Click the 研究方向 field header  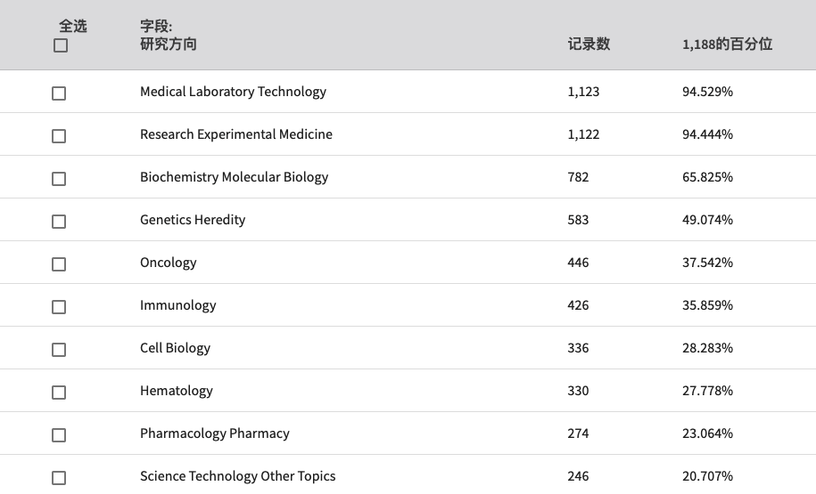point(168,44)
